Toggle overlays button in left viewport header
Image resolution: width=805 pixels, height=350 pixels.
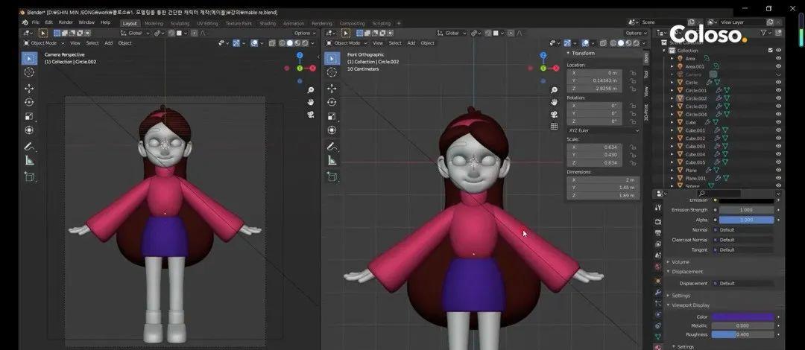tap(253, 43)
